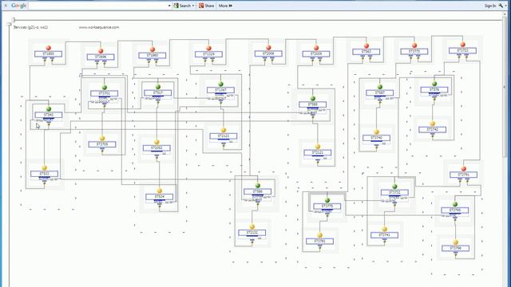Select the ST586 node label box
Image resolution: width=511 pixels, height=287 pixels.
pyautogui.click(x=257, y=191)
